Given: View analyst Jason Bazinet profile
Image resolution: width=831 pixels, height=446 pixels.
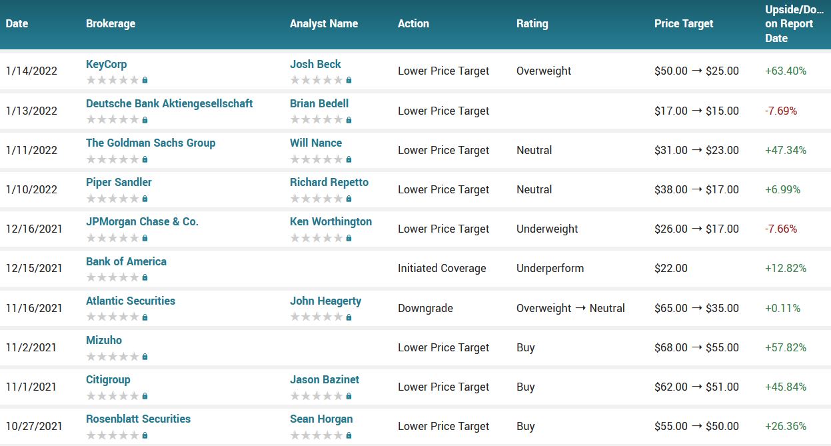Looking at the screenshot, I should [x=325, y=379].
